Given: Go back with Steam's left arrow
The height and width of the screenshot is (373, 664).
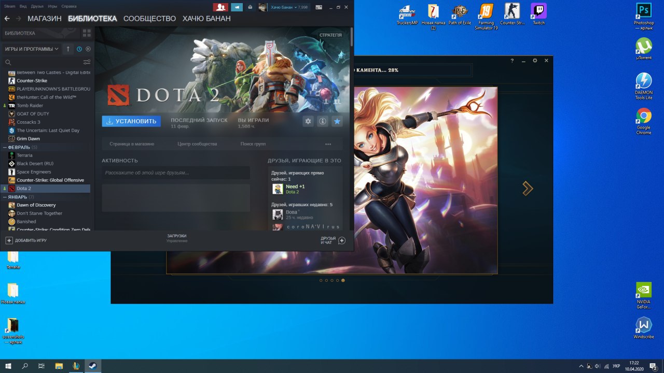Looking at the screenshot, I should tap(7, 19).
